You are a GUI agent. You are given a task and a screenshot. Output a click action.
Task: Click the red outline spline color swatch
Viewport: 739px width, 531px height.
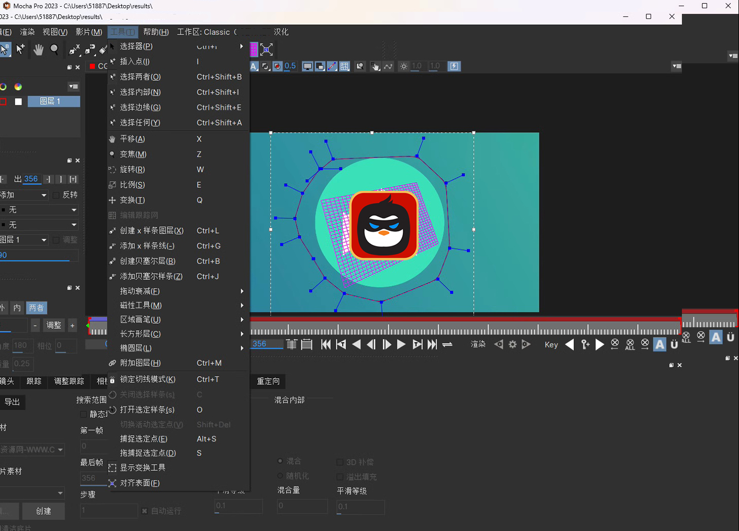tap(3, 101)
